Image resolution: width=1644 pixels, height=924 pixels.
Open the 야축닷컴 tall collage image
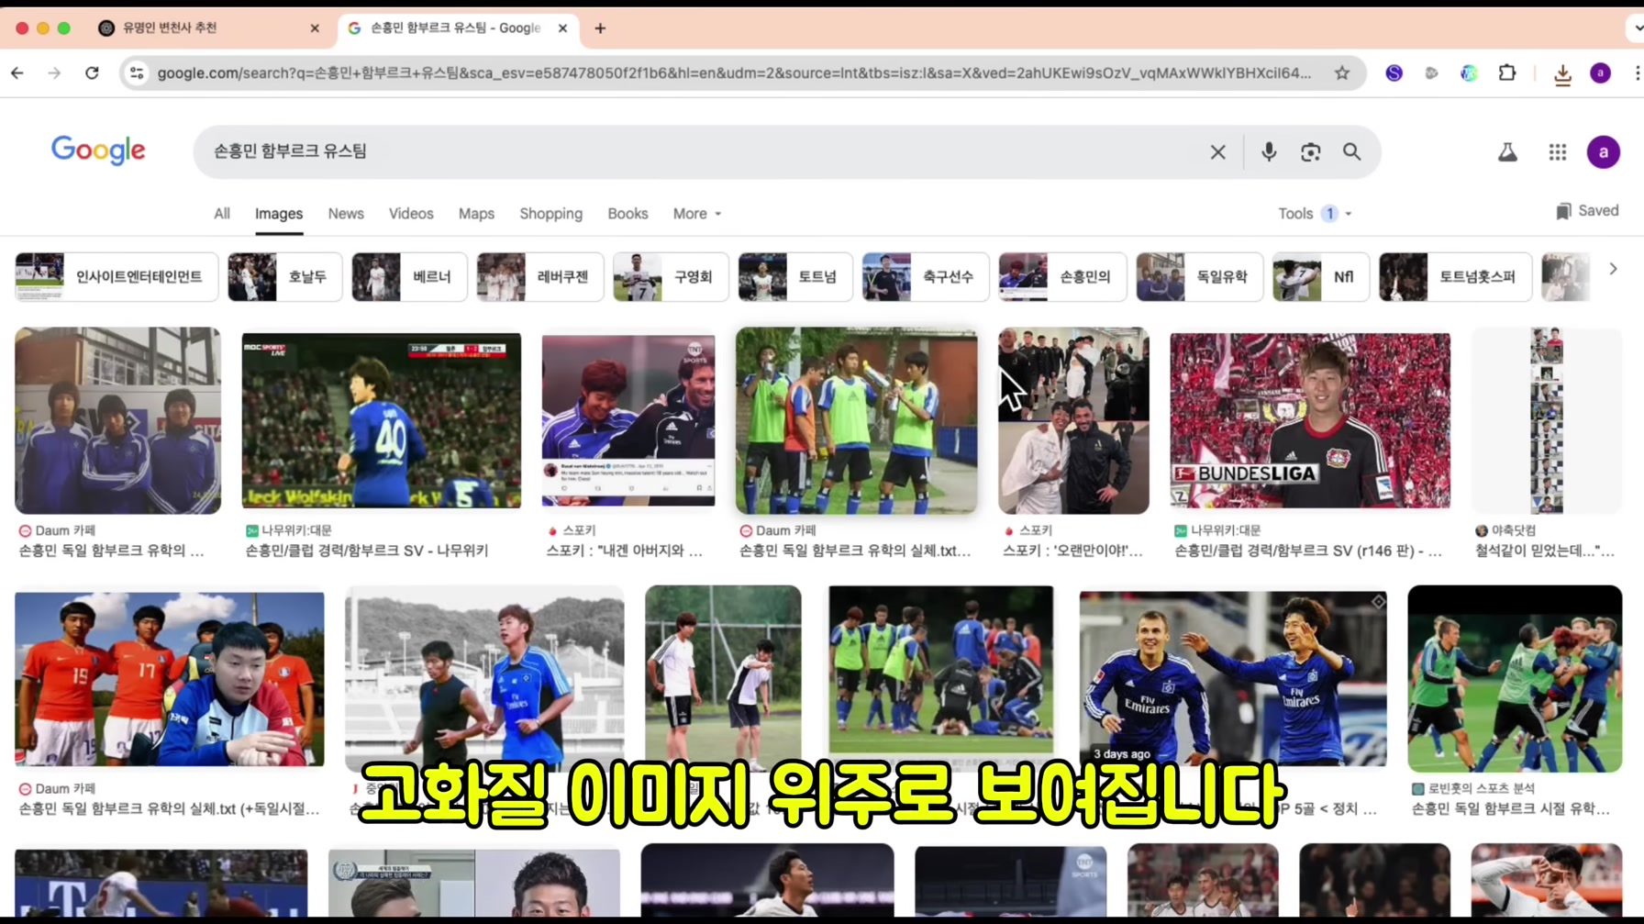click(1547, 420)
